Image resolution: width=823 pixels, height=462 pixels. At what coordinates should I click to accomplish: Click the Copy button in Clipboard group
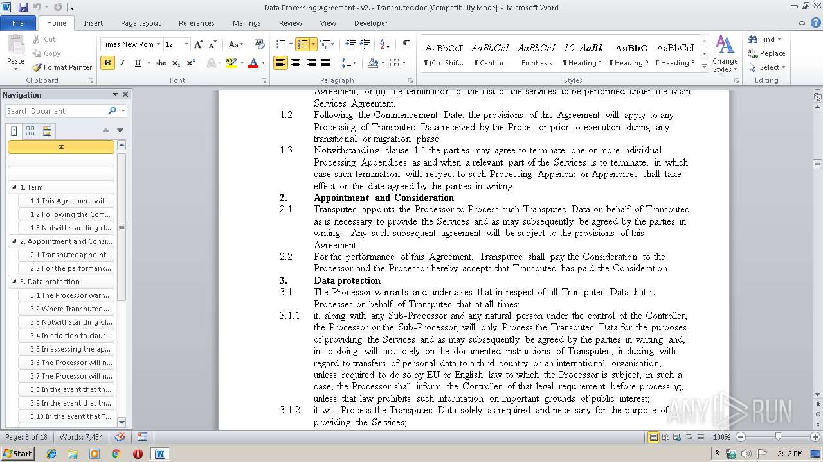coord(46,53)
